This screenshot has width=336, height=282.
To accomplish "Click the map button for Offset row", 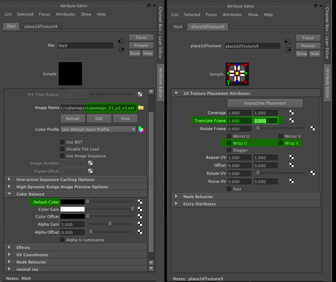I will [x=292, y=165].
